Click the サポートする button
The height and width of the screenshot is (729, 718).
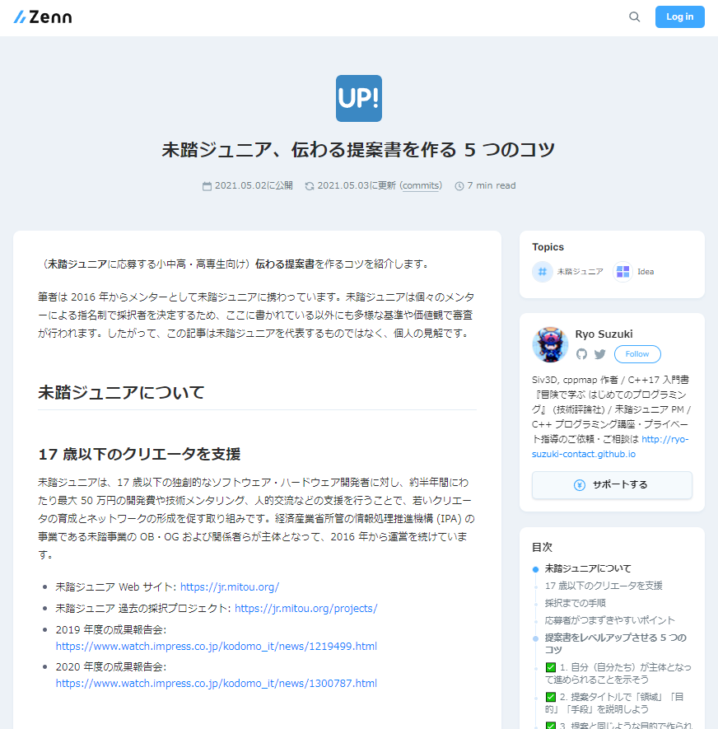click(x=612, y=485)
